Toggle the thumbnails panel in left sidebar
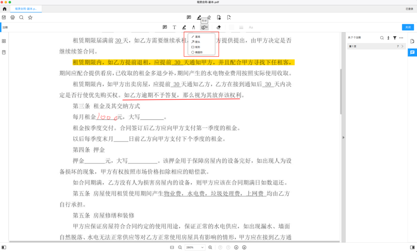 (4, 41)
